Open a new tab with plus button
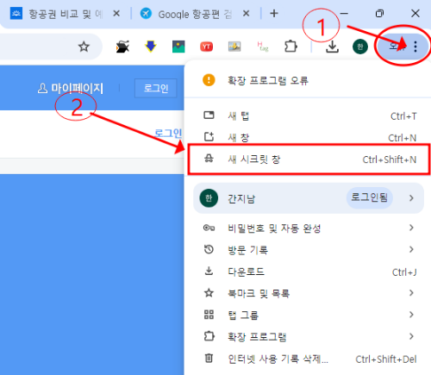Viewport: 431px width, 375px height. (x=274, y=13)
